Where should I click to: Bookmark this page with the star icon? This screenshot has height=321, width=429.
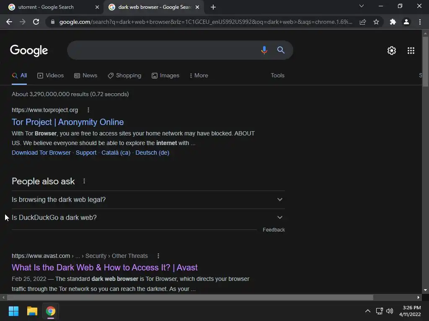tap(376, 22)
